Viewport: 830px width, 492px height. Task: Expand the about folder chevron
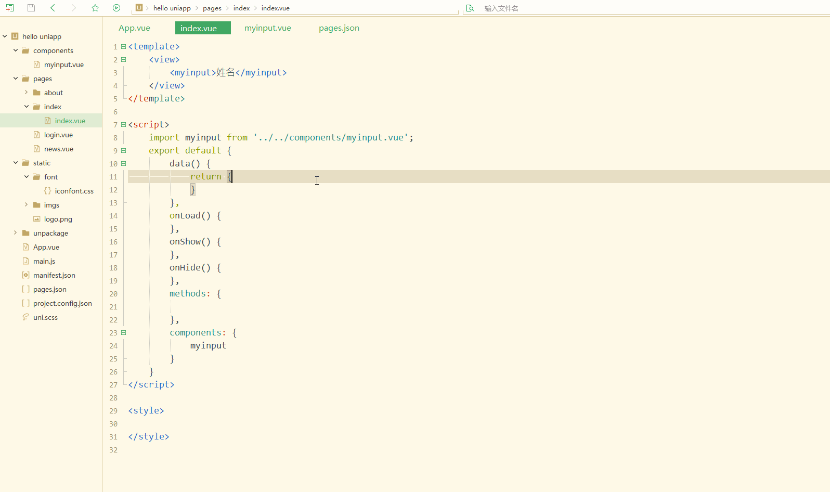(x=26, y=93)
